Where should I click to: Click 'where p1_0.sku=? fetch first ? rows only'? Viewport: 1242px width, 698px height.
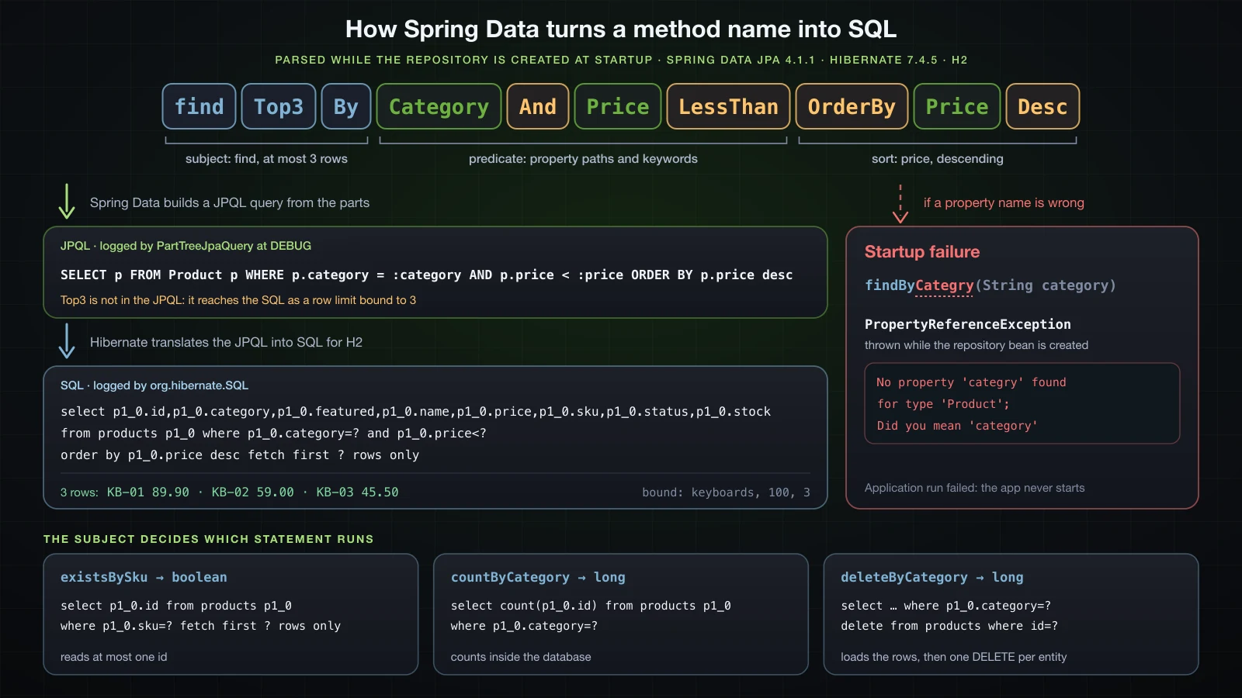point(200,626)
